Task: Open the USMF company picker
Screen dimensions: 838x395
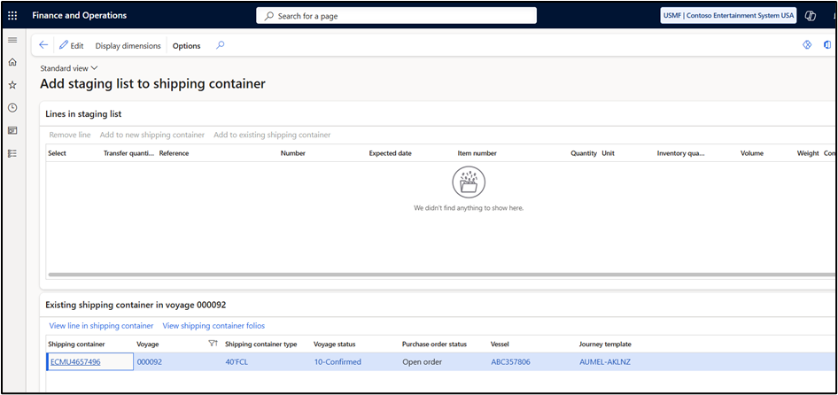Action: (728, 16)
